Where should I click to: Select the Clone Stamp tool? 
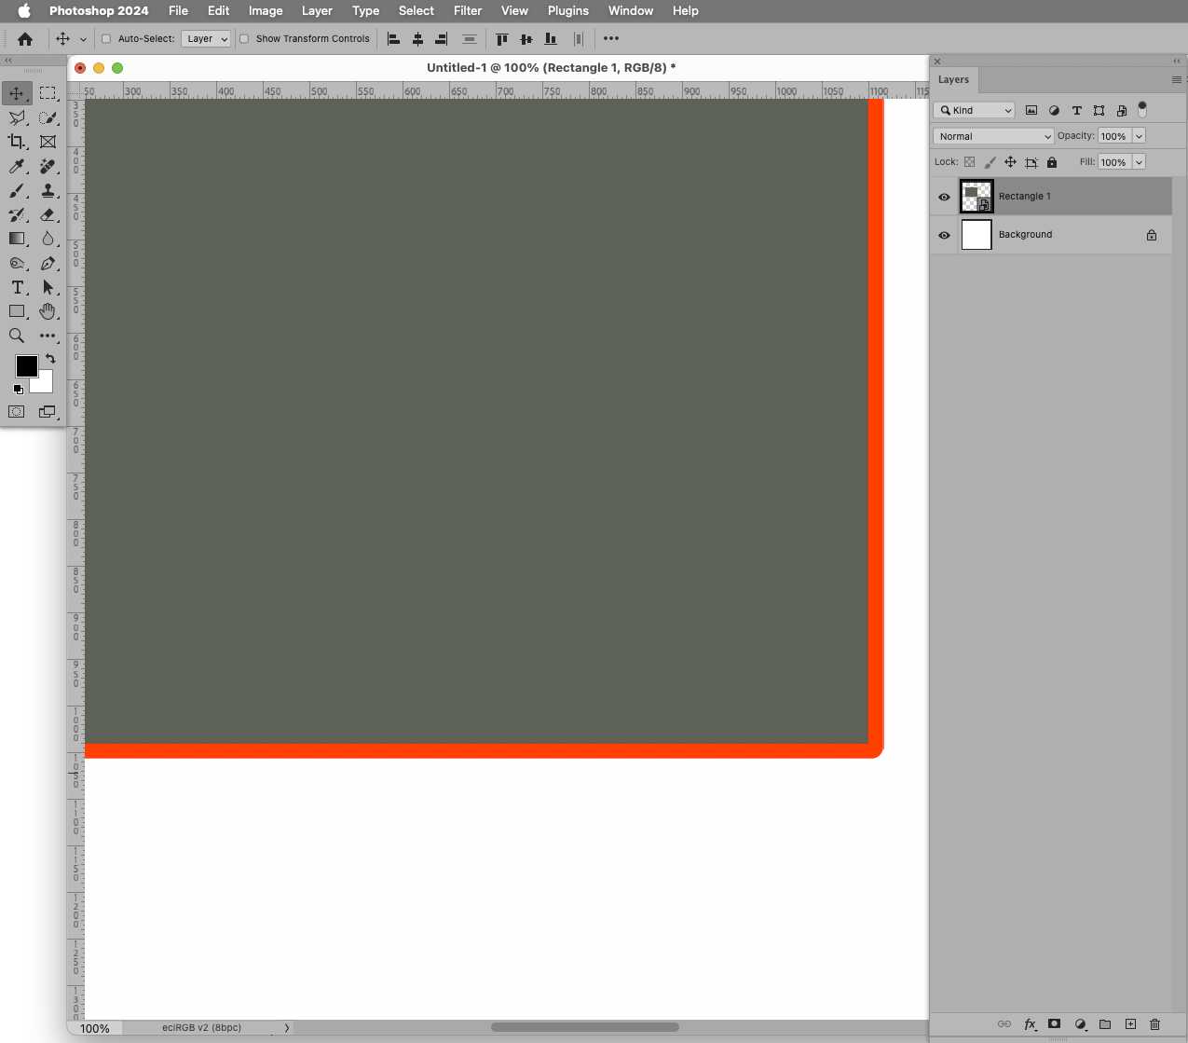click(x=48, y=190)
